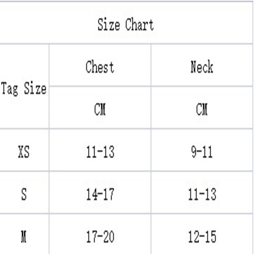Click the border line below Size Chart title
Screen dimensions: 254x254
(126, 44)
